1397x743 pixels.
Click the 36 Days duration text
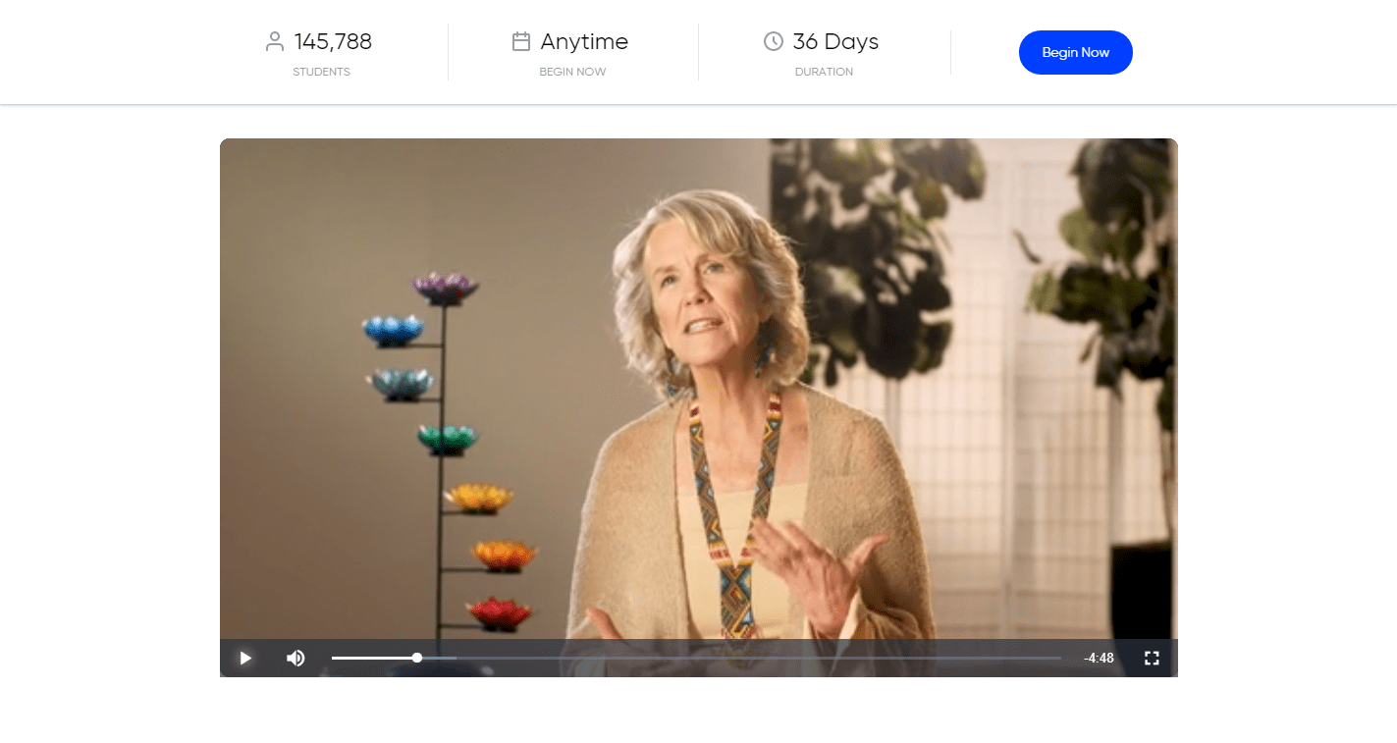tap(835, 42)
